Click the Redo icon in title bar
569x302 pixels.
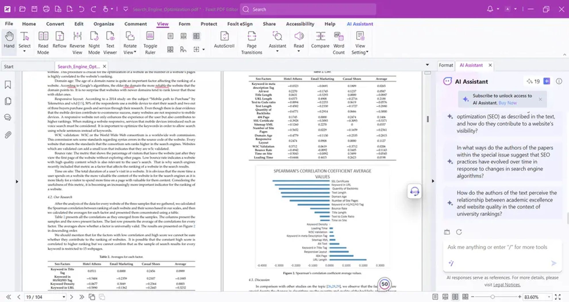click(x=93, y=9)
